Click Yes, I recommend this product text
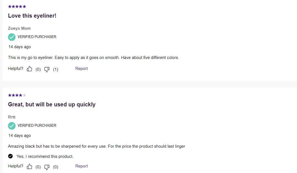Image resolution: width=297 pixels, height=173 pixels. pos(45,156)
